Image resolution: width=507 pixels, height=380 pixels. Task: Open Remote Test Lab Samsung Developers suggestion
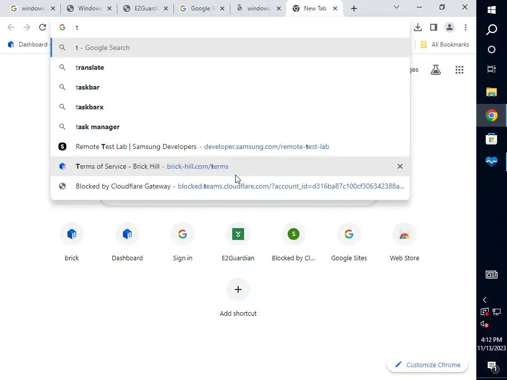click(x=230, y=146)
